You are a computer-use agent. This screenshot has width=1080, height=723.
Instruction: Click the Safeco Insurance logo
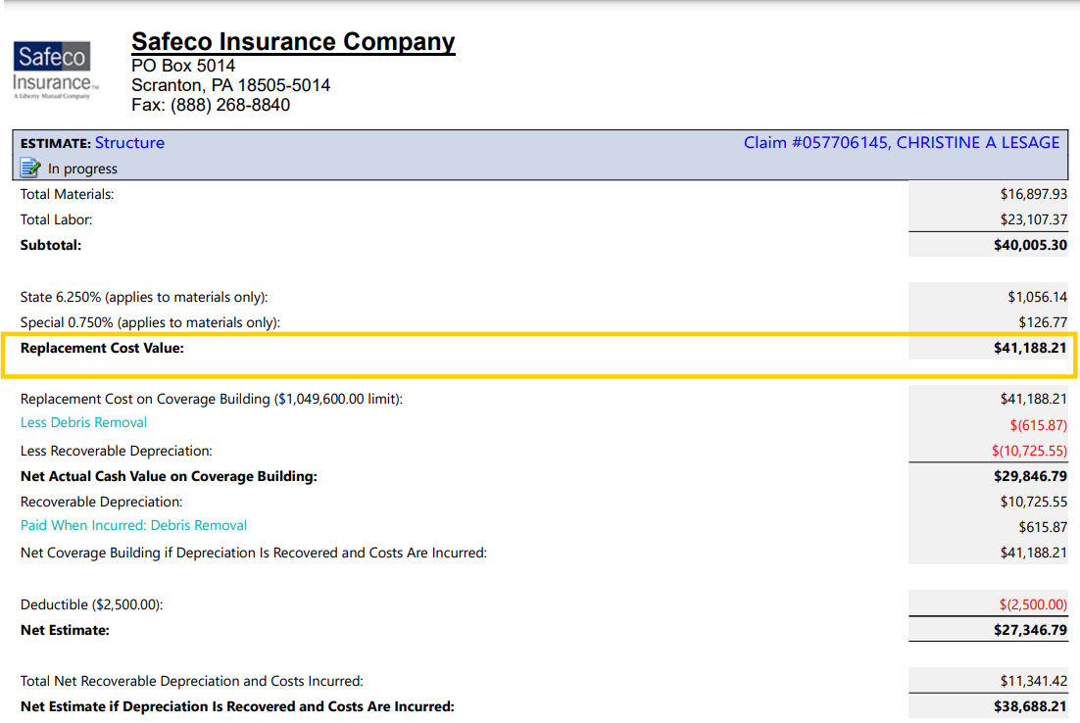(56, 71)
